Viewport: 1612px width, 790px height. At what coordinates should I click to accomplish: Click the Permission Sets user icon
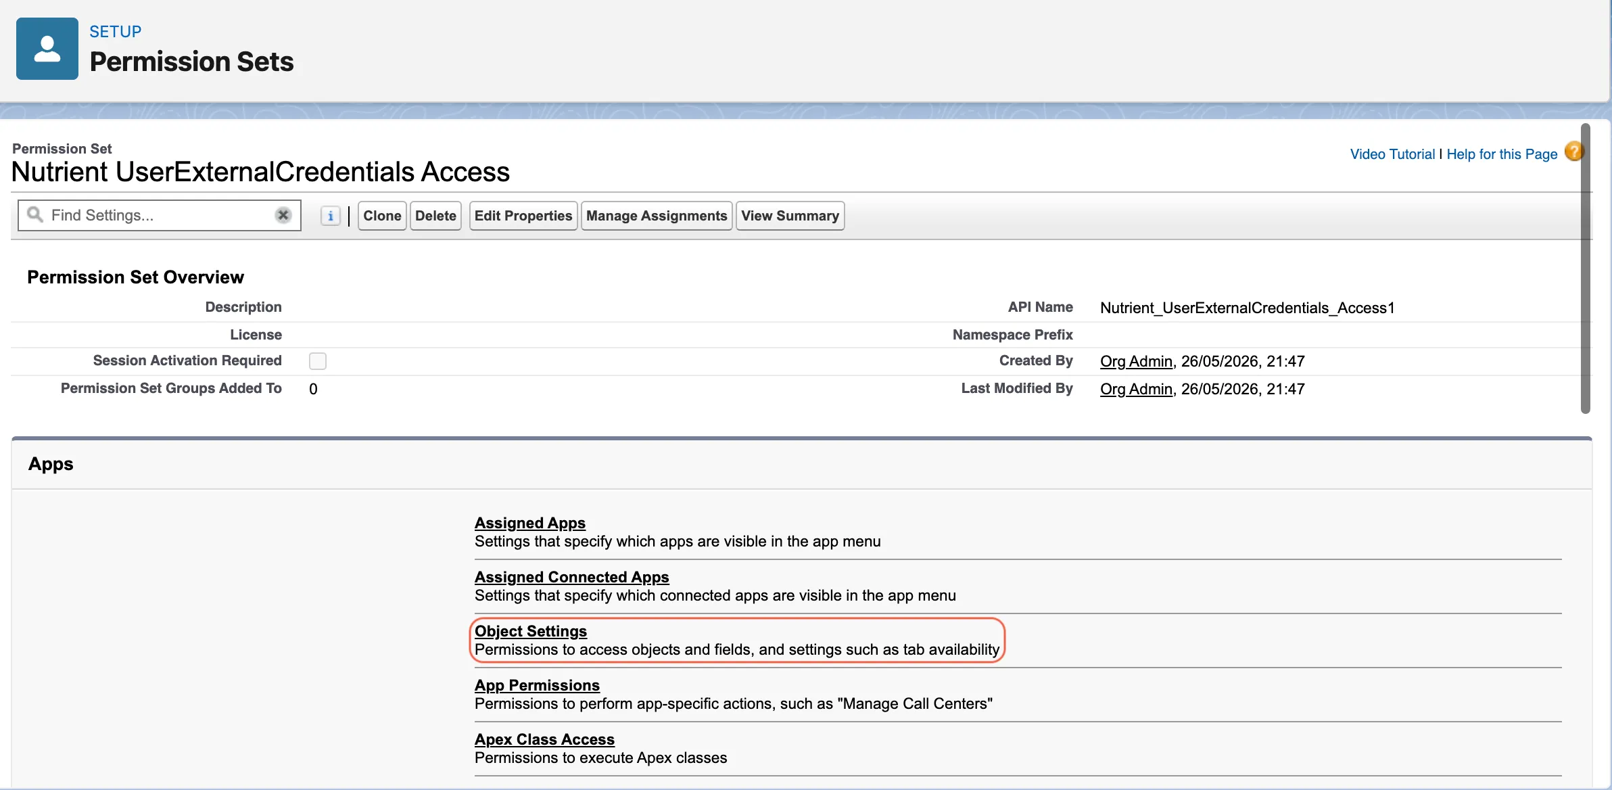click(x=47, y=49)
